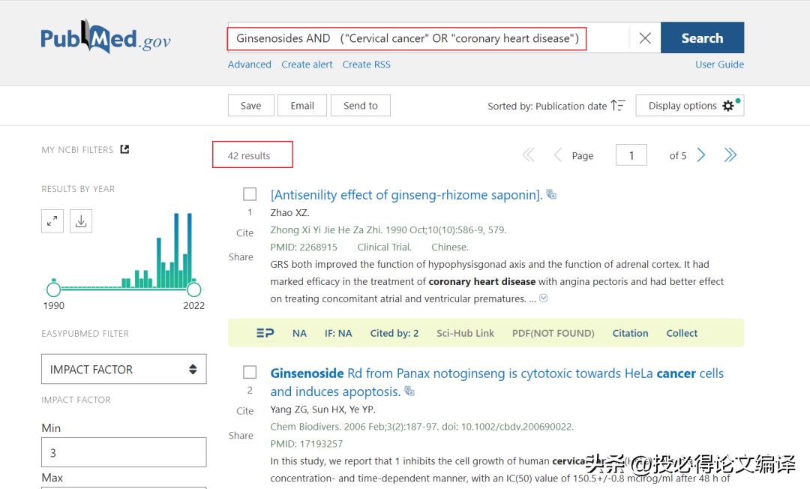Open the PubMed.gov home logo
Screen dimensions: 810x489
pyautogui.click(x=106, y=37)
